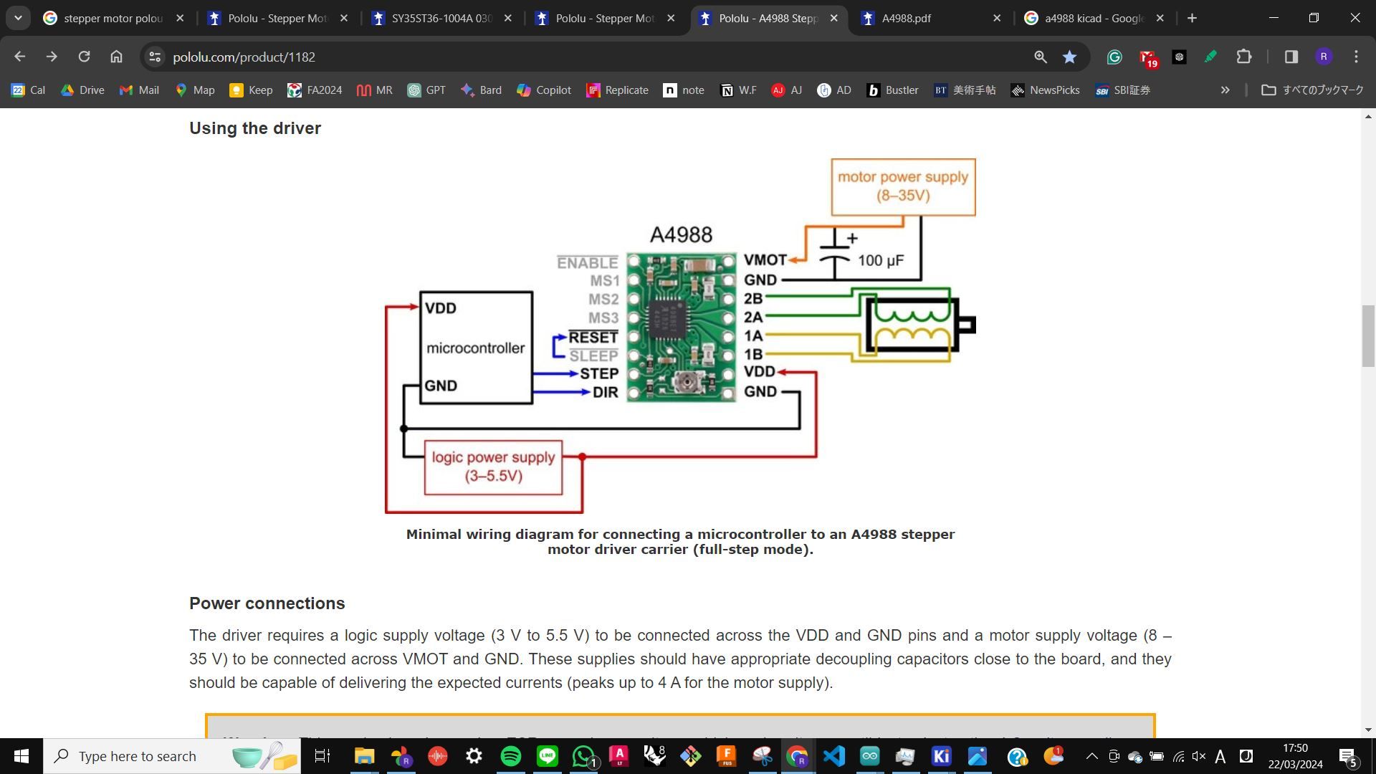1376x774 pixels.
Task: Open the Chrome profile avatar R
Action: coord(1323,57)
